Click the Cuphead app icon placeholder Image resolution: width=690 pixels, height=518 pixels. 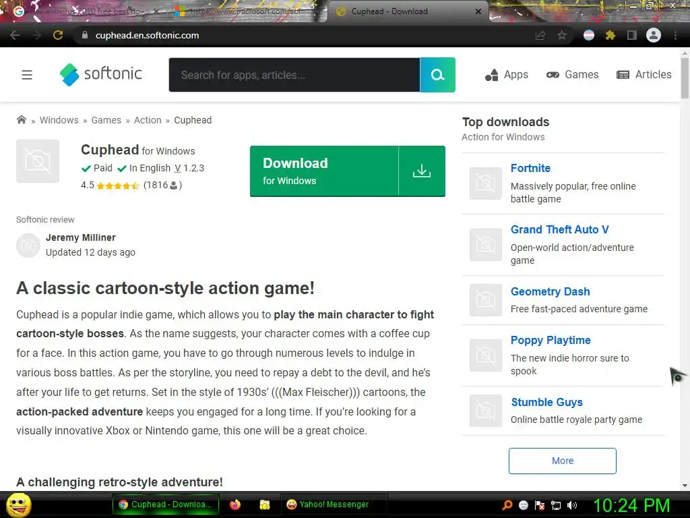point(38,161)
